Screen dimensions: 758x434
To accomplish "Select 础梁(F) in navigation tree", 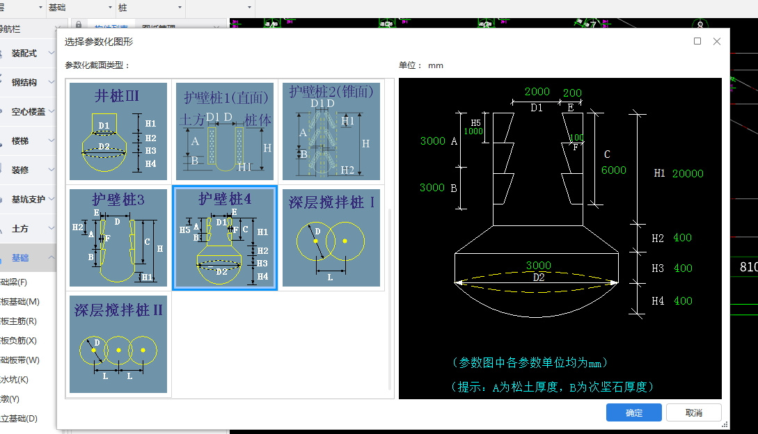I will [x=14, y=282].
